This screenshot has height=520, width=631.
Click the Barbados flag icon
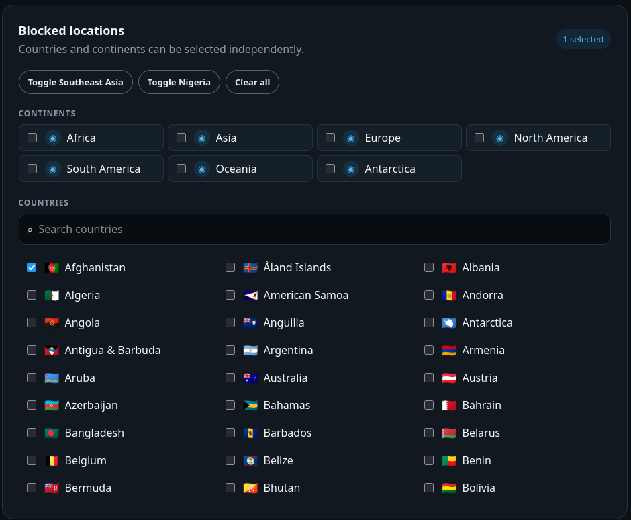coord(250,433)
